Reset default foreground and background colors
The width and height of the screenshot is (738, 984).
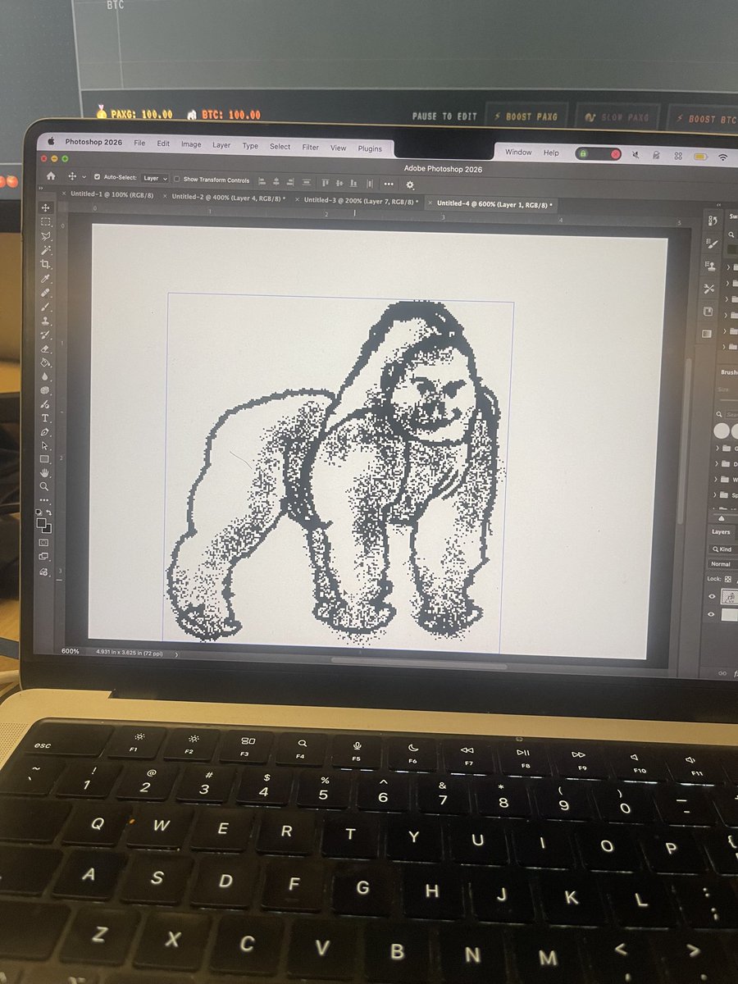tap(39, 512)
